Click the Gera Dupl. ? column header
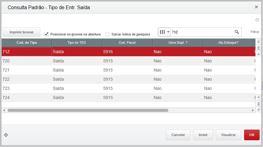 coord(178,42)
